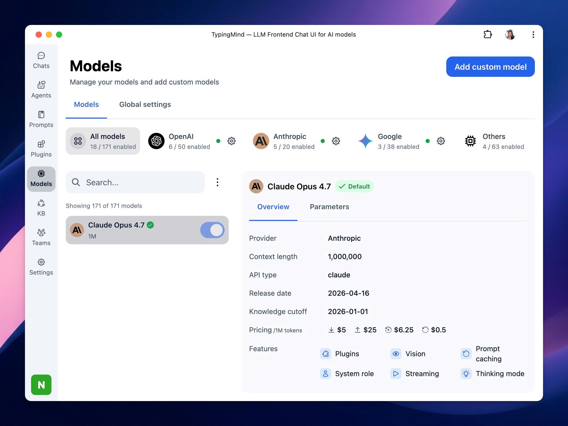
Task: Open the Parameters tab of model details
Action: click(x=329, y=207)
